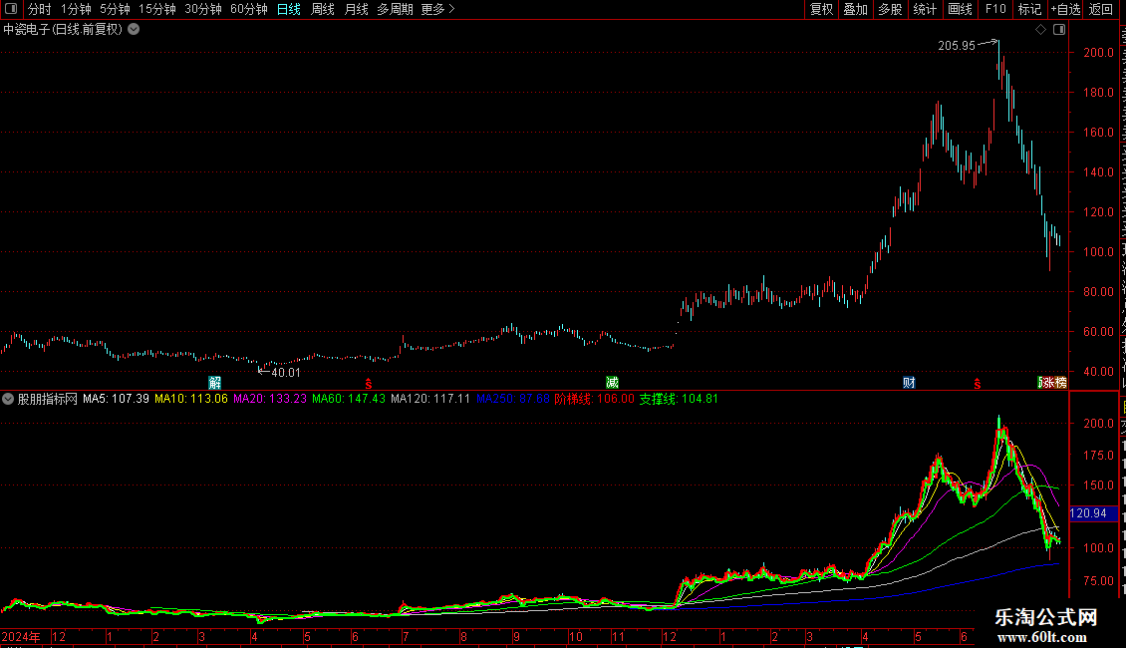The width and height of the screenshot is (1126, 648).
Task: Toggle the right sidebar panel icon
Action: coord(1059,30)
